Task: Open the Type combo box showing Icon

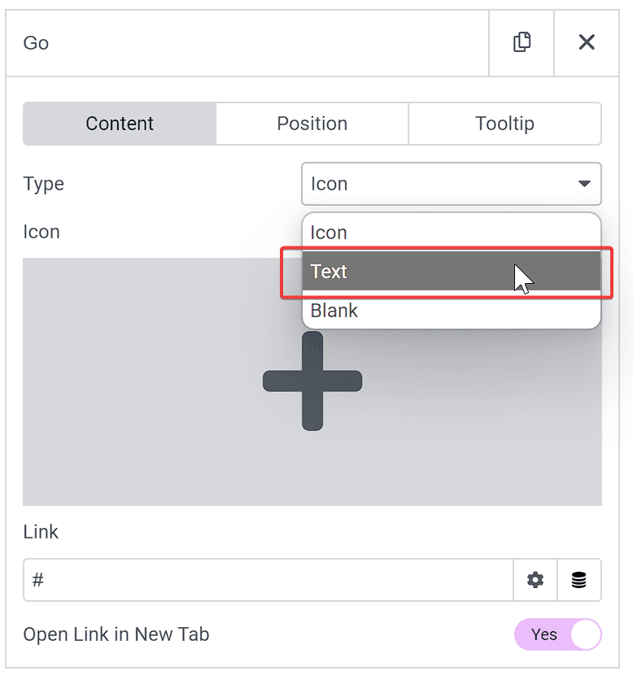Action: click(451, 184)
